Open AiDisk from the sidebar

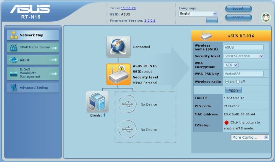33,60
